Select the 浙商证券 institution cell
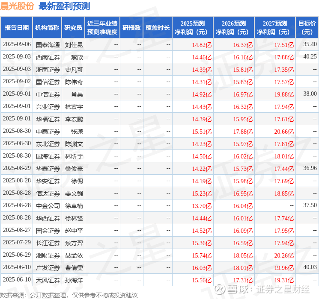Screen dimensions: 319x299 [48, 70]
